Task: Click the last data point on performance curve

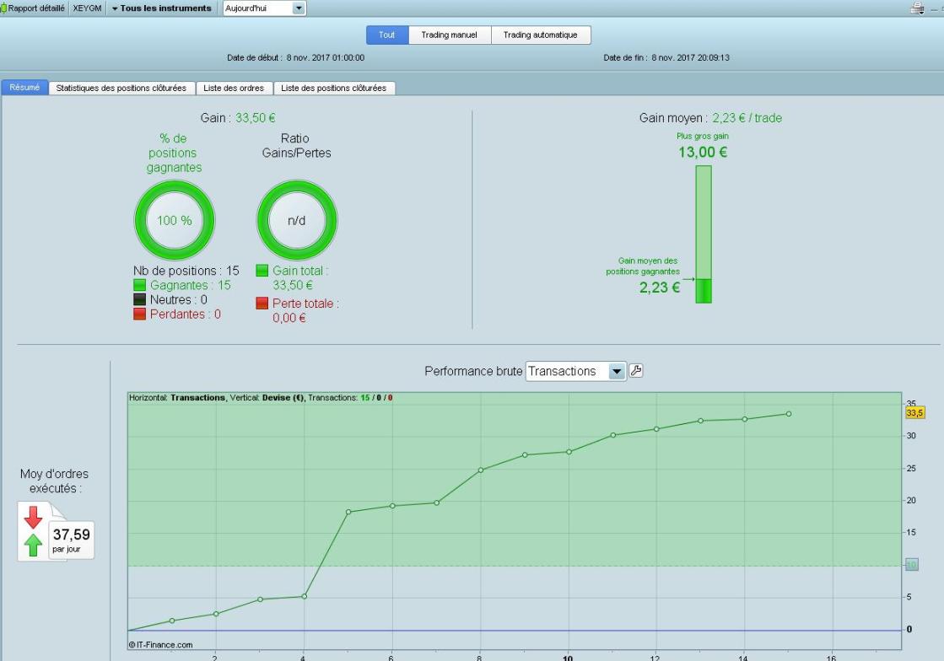Action: 789,414
